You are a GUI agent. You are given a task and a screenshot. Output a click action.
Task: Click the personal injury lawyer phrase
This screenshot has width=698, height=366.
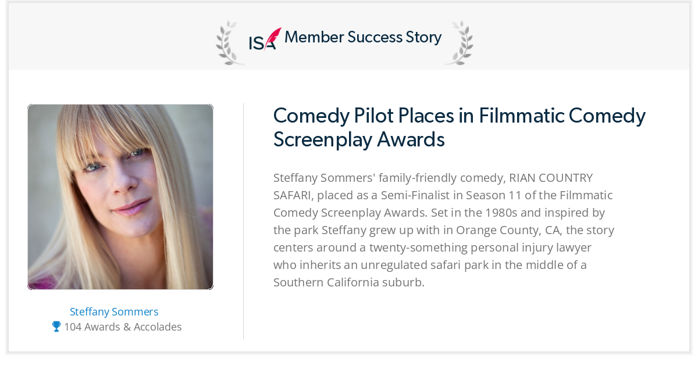click(526, 247)
